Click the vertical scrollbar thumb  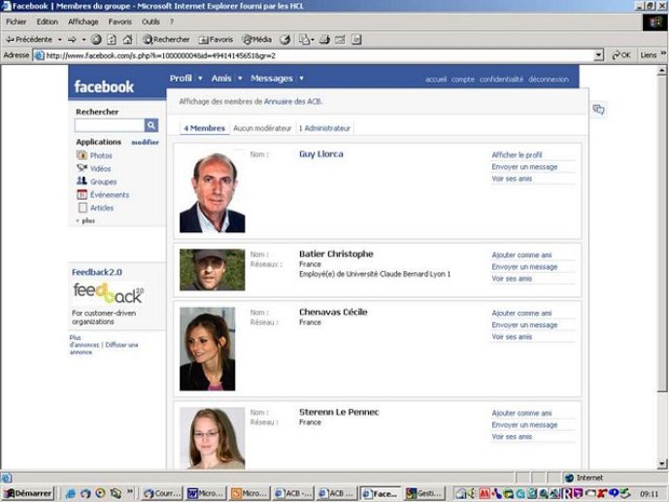point(662,234)
